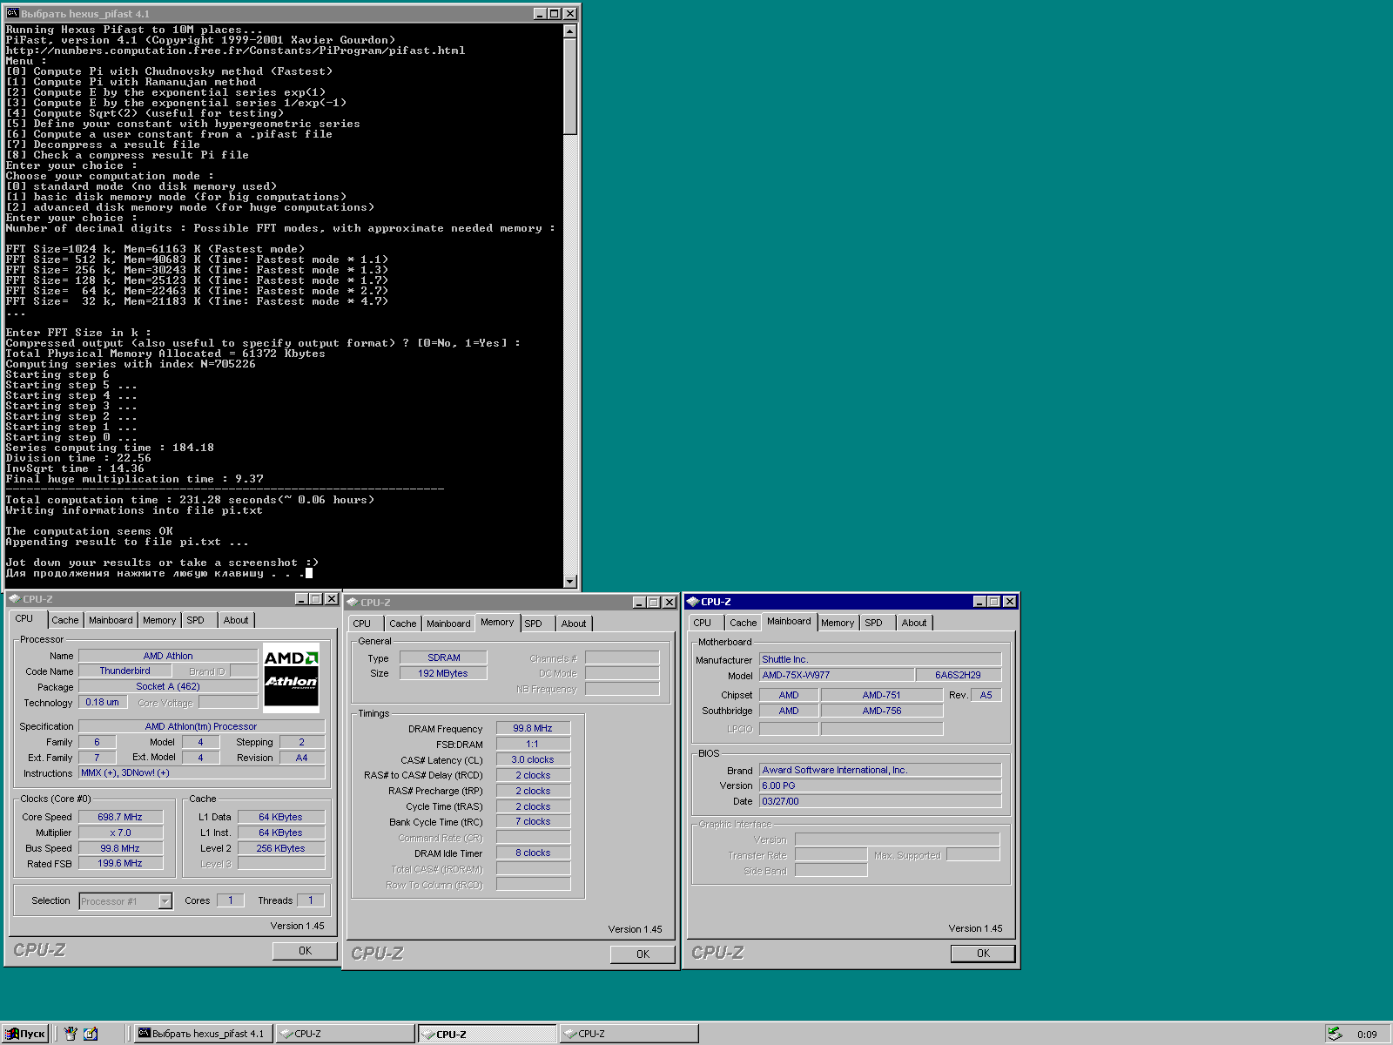Click the Chipset value AMD-751
Screen dimensions: 1393x1045
(x=882, y=695)
